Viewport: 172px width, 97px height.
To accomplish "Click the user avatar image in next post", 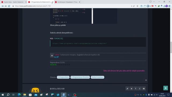I will point(35,90).
